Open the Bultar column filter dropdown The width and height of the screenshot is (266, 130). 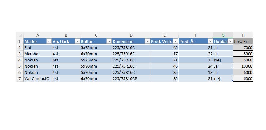coord(109,41)
